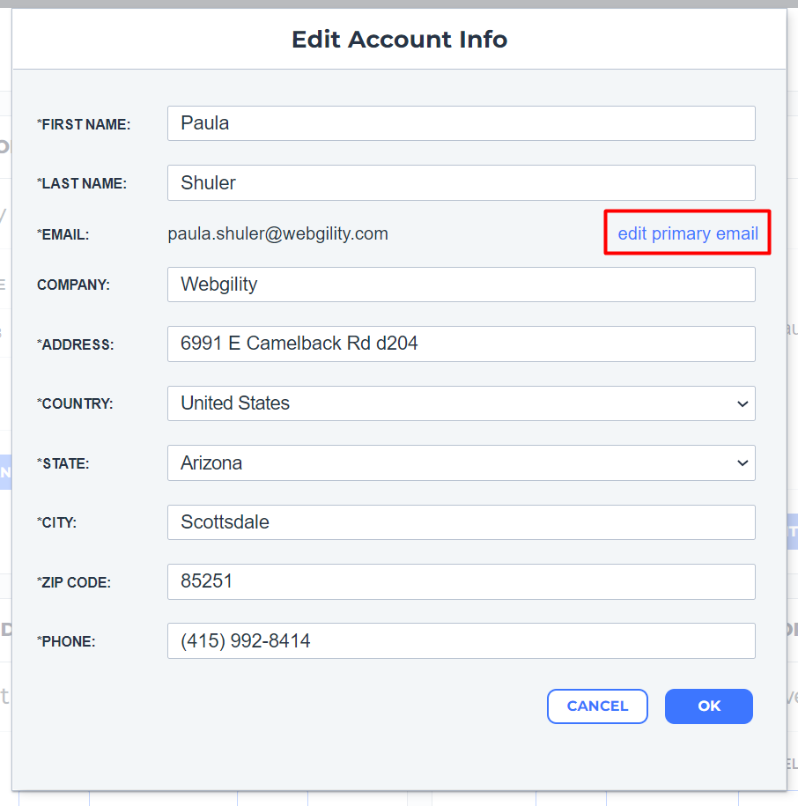Click into the Address field with Camelback Rd

click(x=461, y=344)
